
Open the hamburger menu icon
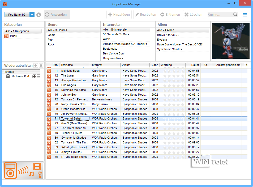245,15
